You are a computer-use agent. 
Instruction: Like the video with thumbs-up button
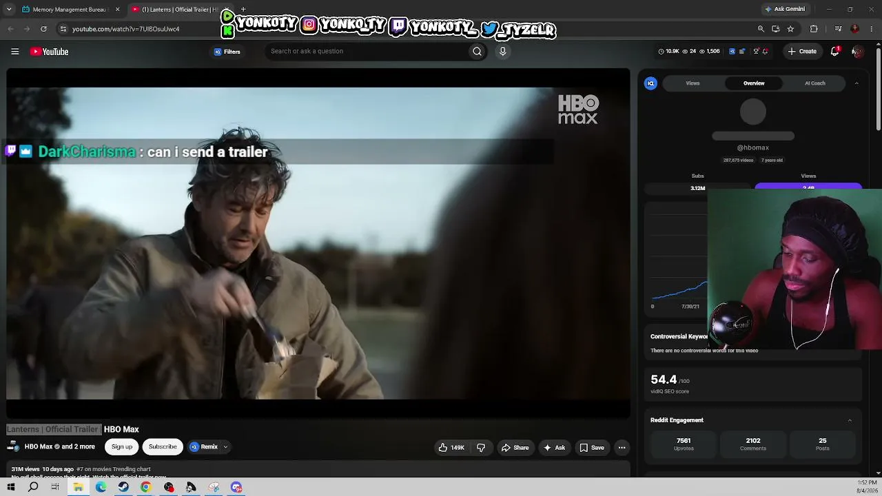[451, 448]
